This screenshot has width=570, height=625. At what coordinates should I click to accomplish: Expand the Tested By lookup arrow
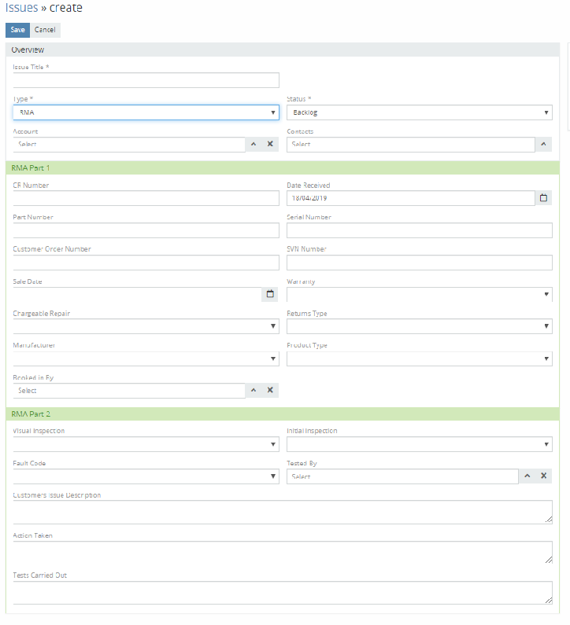point(527,476)
